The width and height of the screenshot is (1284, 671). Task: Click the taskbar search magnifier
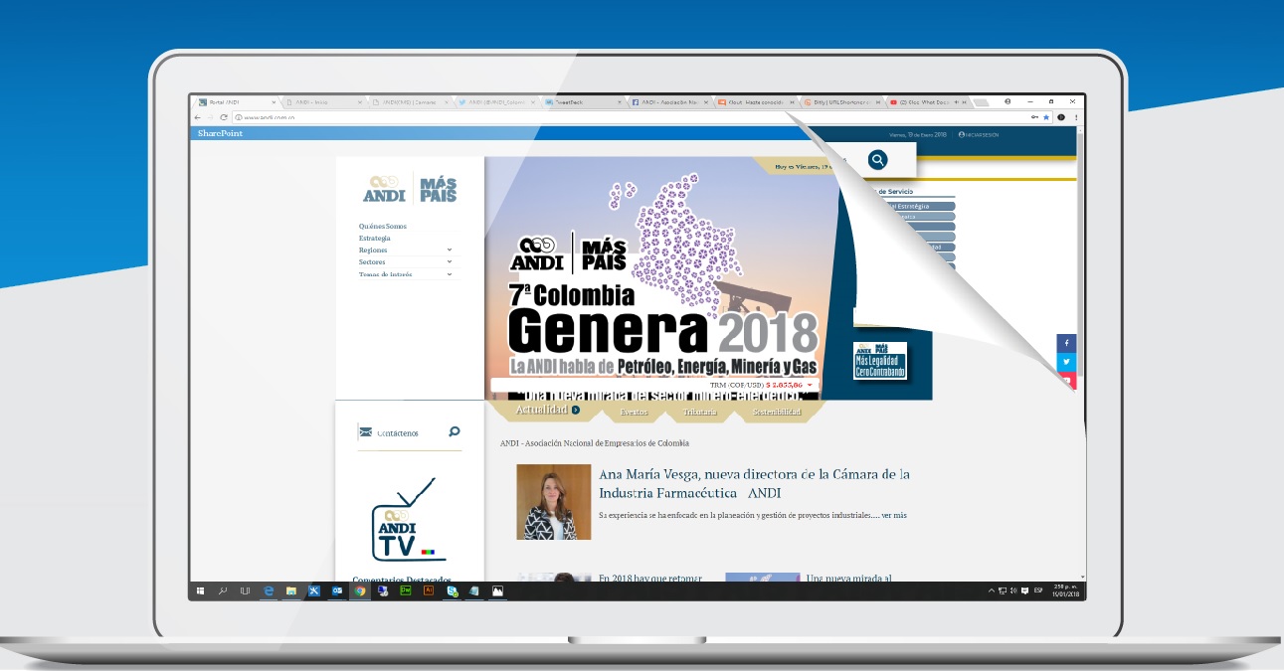(223, 590)
